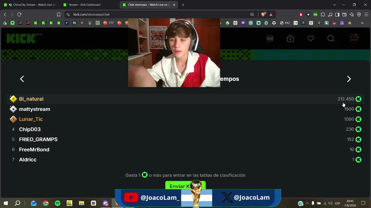Select the Chat stonrzaxx browser tab
Screen dimensions: 371x208
149,5
